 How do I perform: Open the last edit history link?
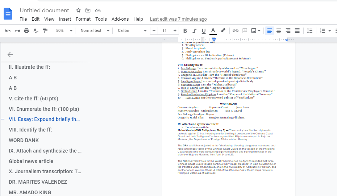tap(178, 19)
